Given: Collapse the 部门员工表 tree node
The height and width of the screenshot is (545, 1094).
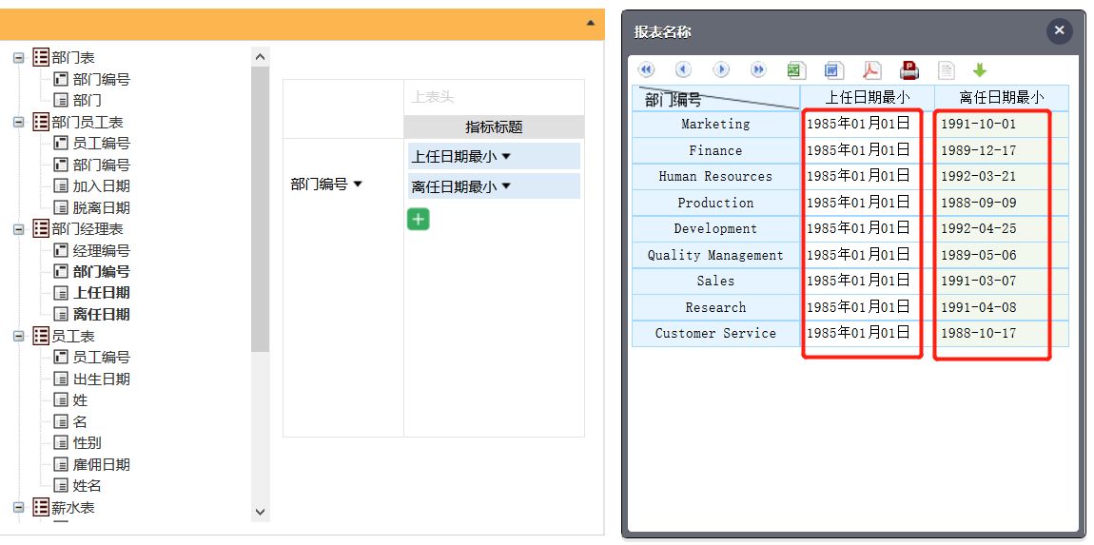Looking at the screenshot, I should pos(19,122).
